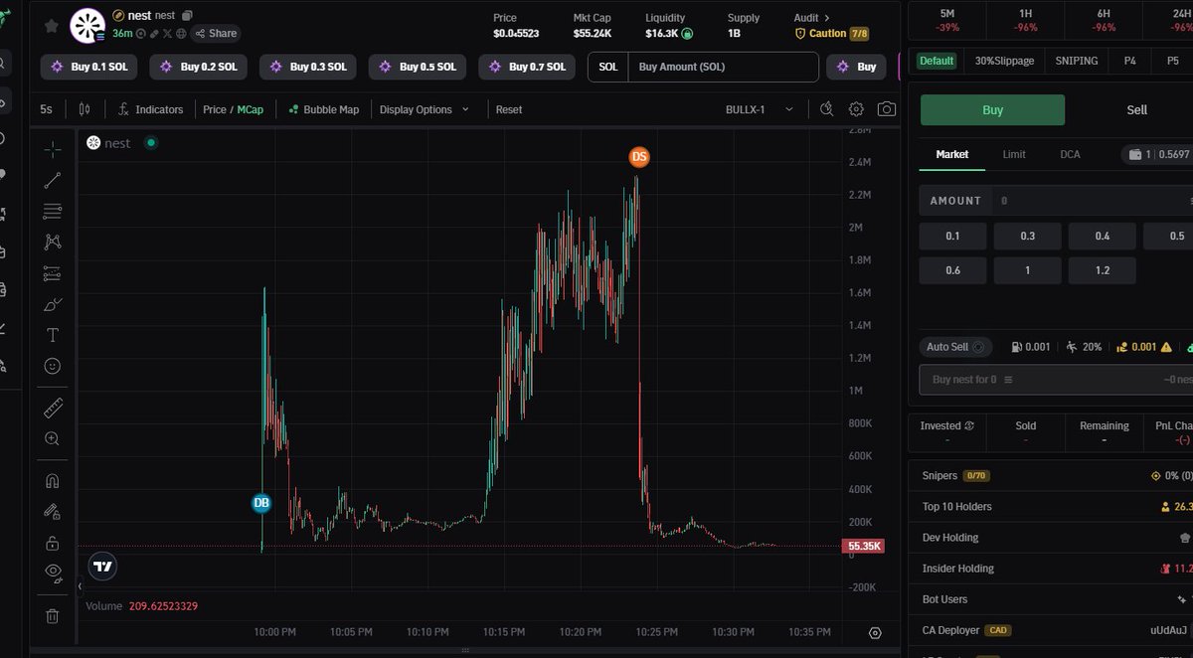Favorite the nest token with the star
The width and height of the screenshot is (1193, 658).
coord(52,25)
